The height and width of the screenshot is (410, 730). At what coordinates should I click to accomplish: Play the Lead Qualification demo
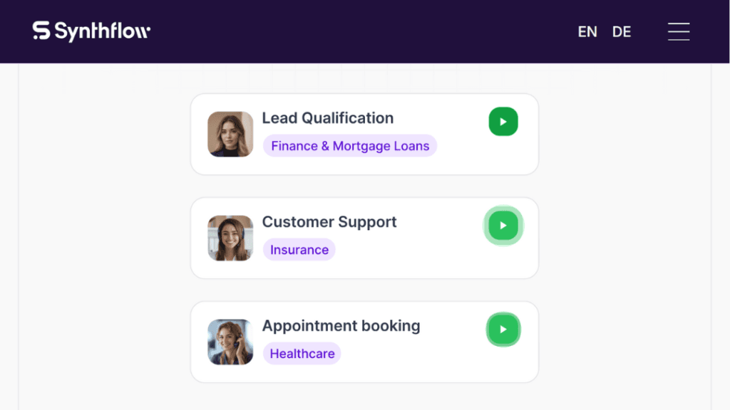[x=503, y=122]
